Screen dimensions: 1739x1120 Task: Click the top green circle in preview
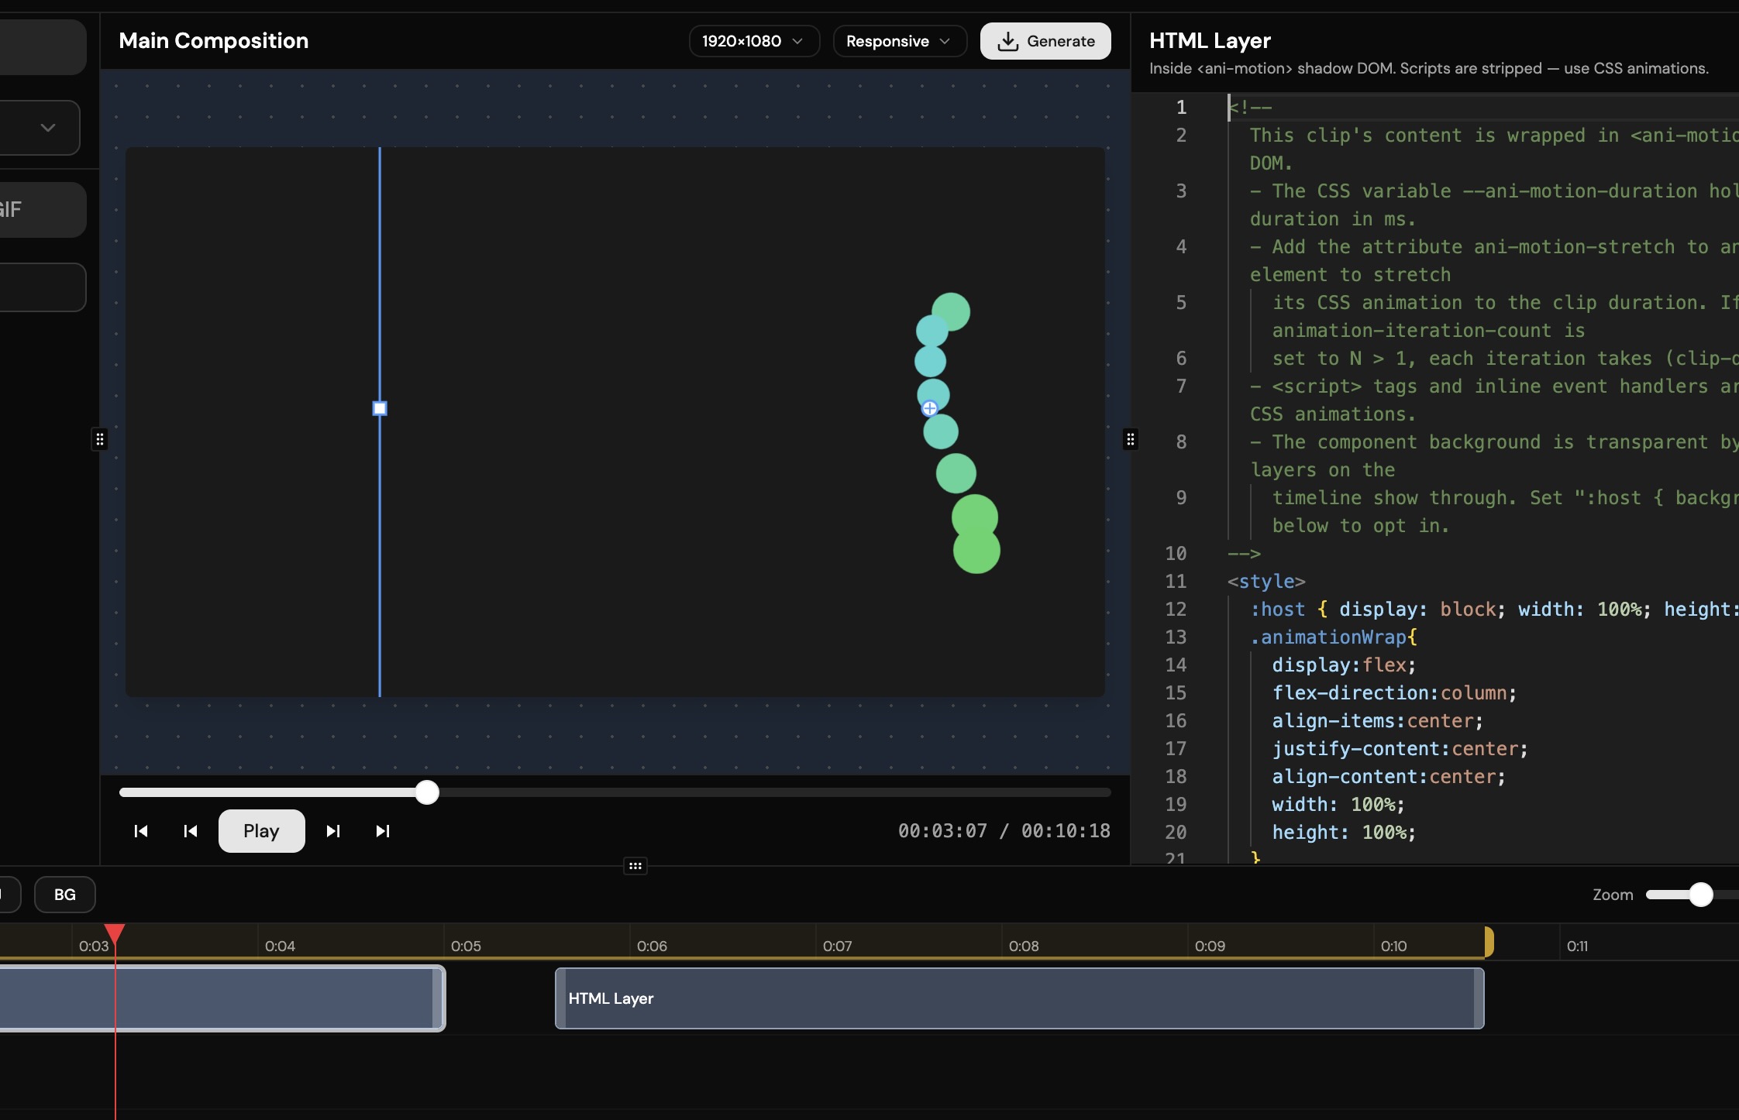951,312
